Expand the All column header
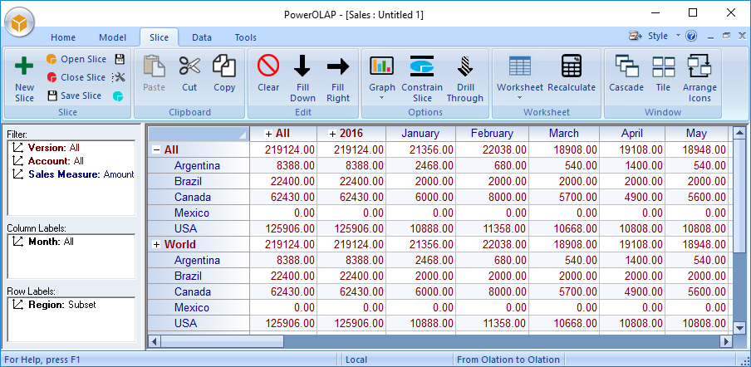Screen dimensions: 751x367 (268, 134)
